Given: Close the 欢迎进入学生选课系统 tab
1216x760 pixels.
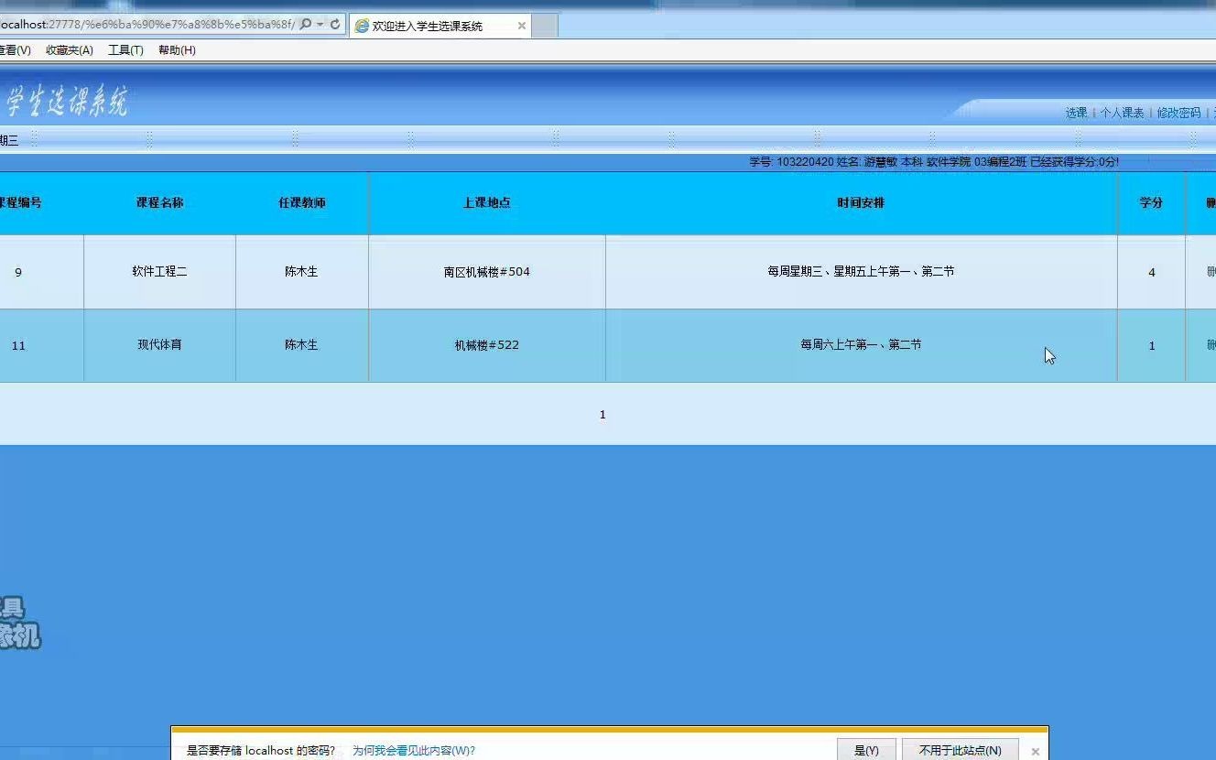Looking at the screenshot, I should tap(522, 26).
